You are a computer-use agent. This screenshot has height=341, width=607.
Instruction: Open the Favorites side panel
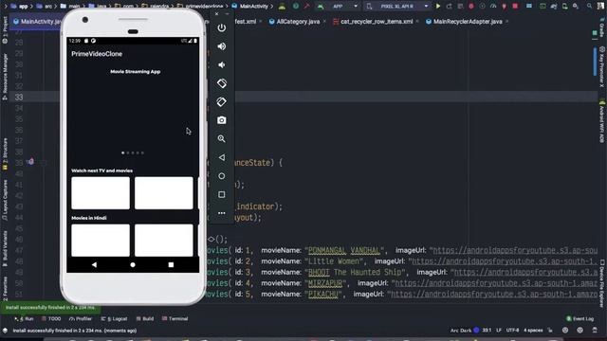5,288
